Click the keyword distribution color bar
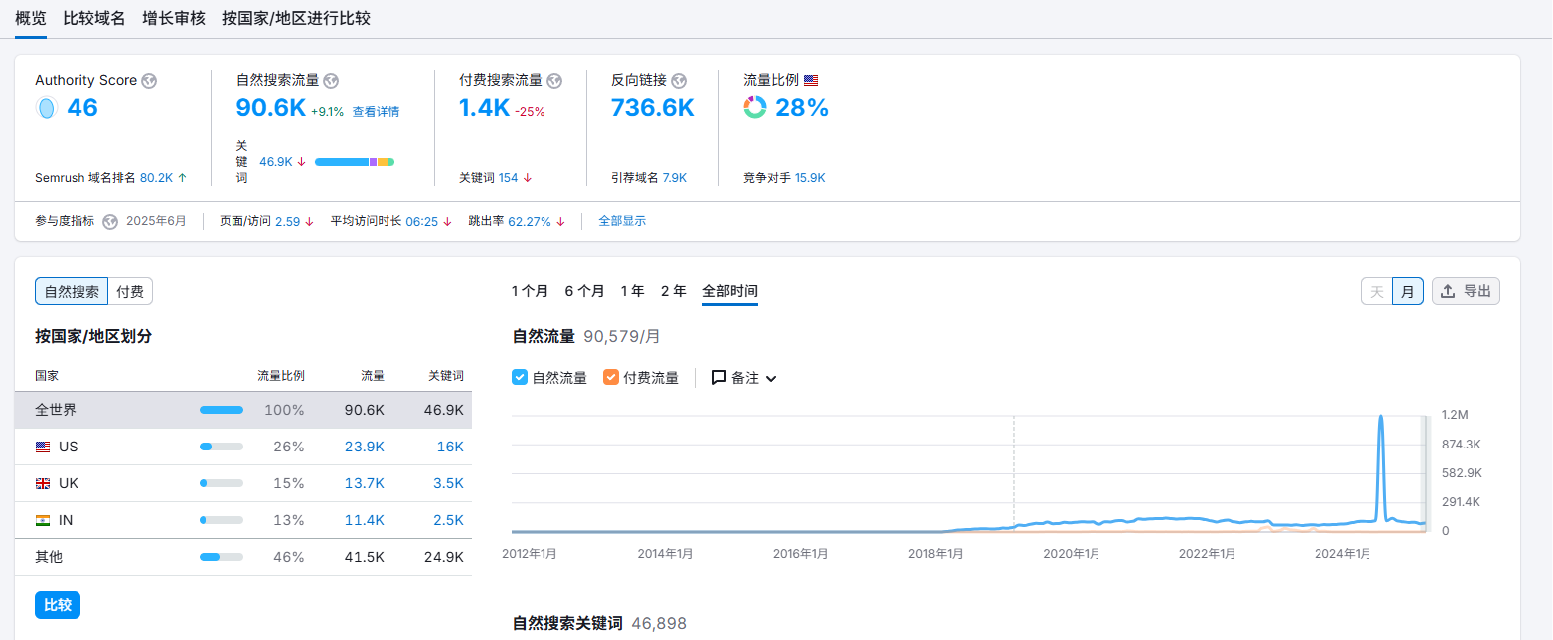The width and height of the screenshot is (1553, 640). click(x=355, y=162)
